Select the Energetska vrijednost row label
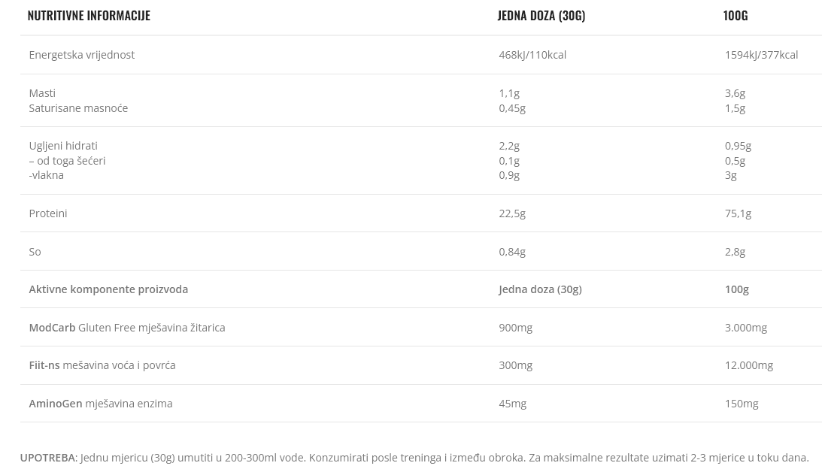Viewport: 822px width, 469px height. point(81,54)
